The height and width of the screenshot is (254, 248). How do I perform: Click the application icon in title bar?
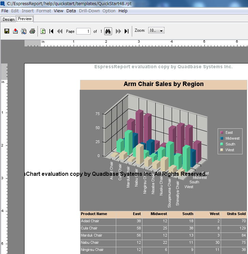pyautogui.click(x=3, y=3)
